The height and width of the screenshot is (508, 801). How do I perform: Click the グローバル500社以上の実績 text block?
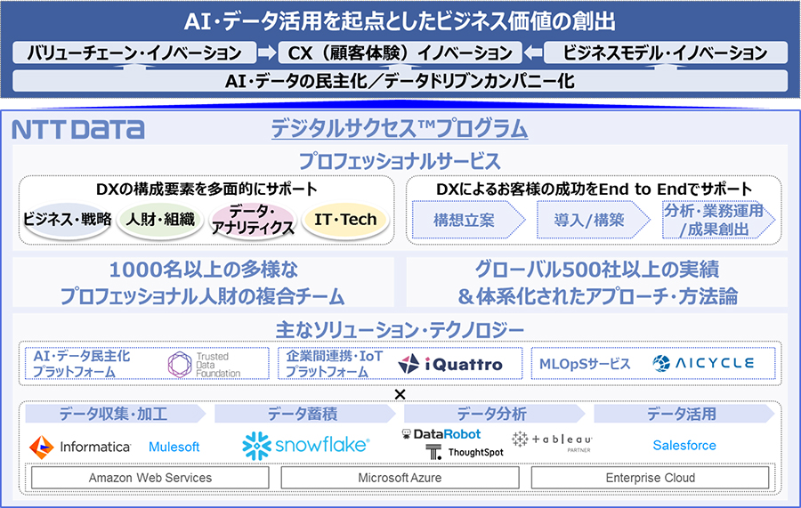pos(597,282)
